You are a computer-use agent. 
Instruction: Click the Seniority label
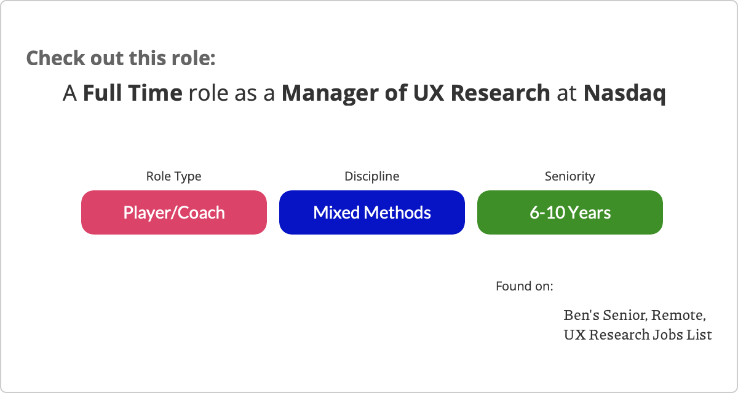[570, 176]
